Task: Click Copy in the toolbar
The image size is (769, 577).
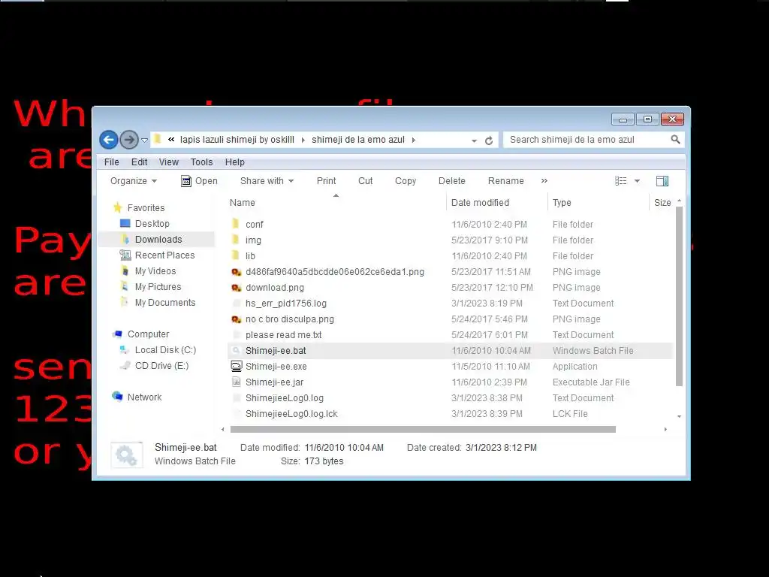Action: point(406,181)
